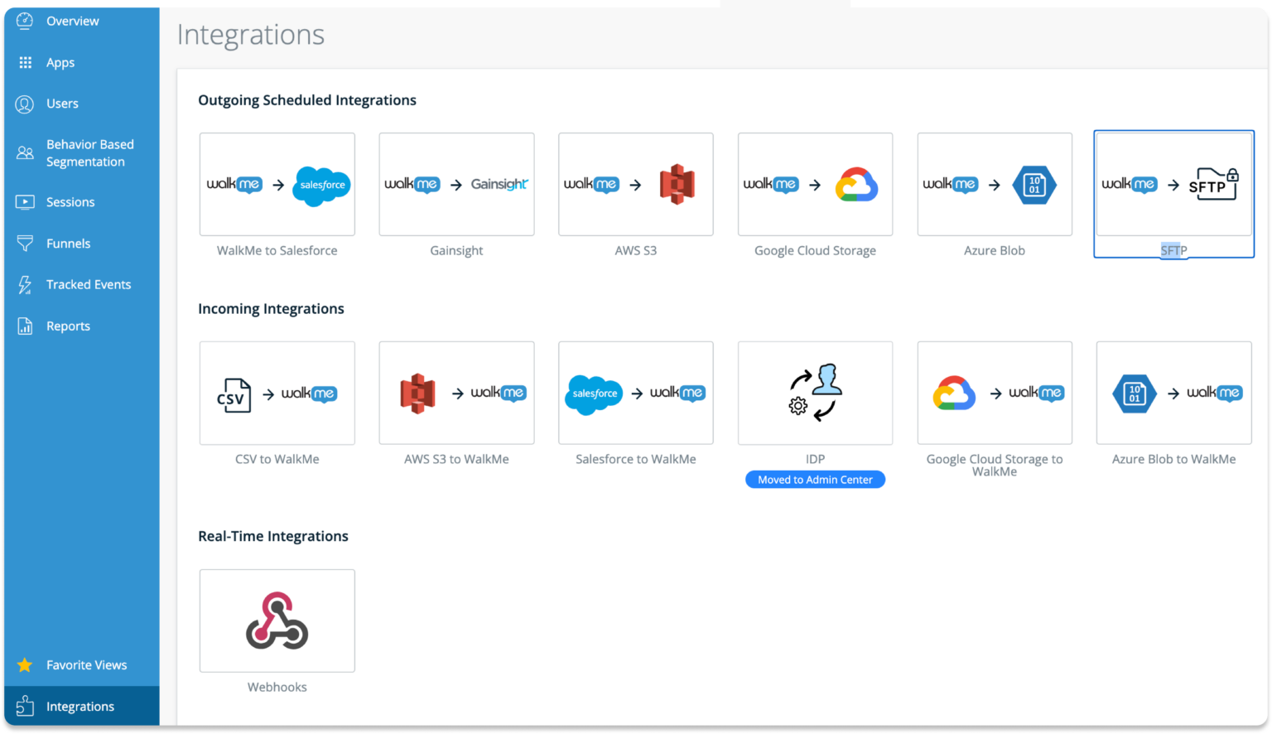The height and width of the screenshot is (734, 1272).
Task: Open the selected SFTP integration
Action: 1173,184
